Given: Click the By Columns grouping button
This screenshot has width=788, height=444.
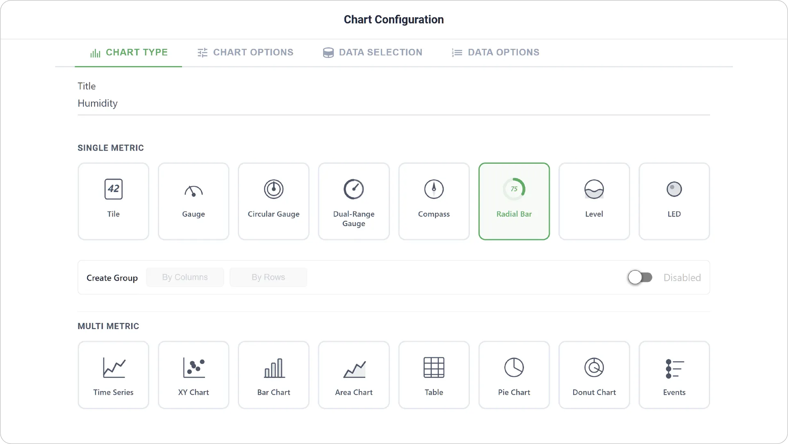Looking at the screenshot, I should click(185, 277).
